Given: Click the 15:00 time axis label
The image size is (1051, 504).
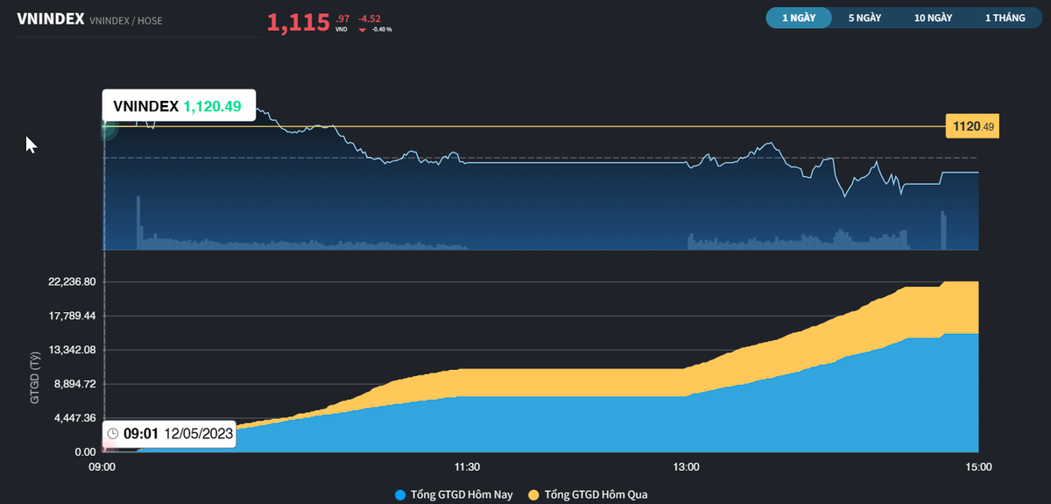Looking at the screenshot, I should coord(977,467).
